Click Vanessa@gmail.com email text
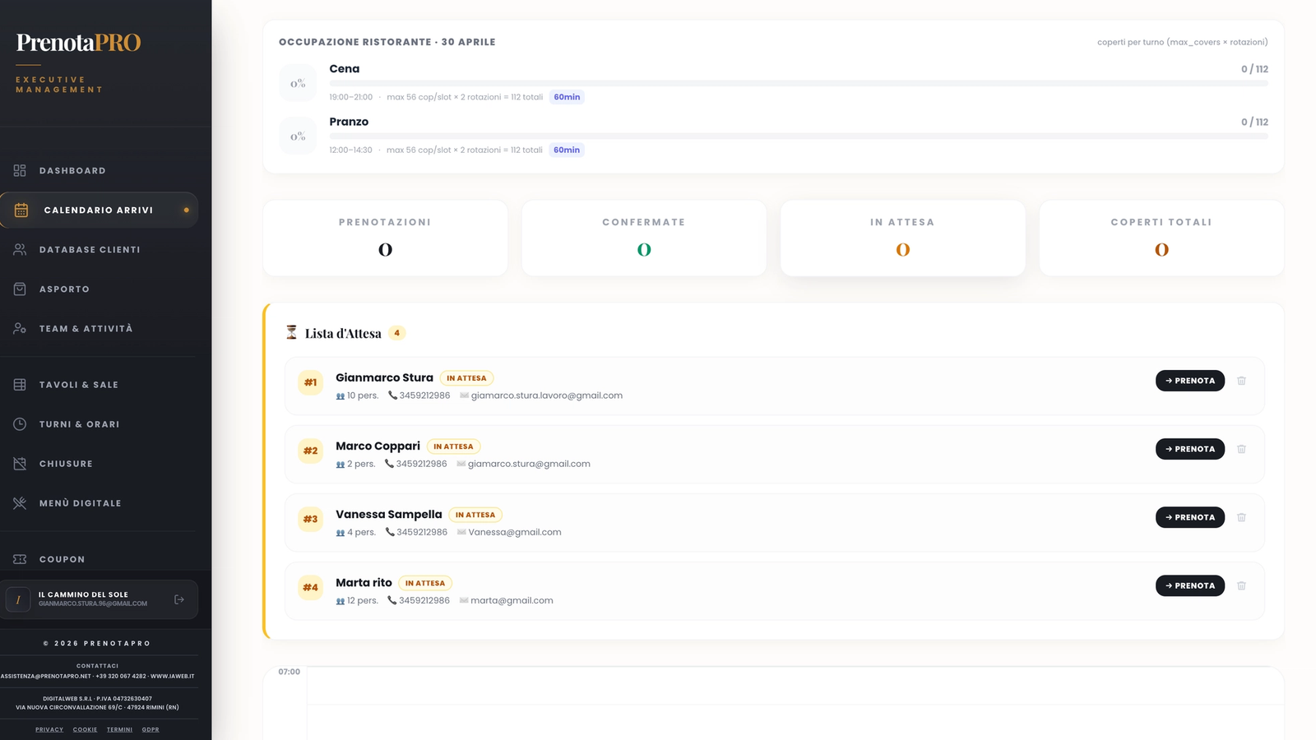Screen dimensions: 1316x740 (x=515, y=532)
